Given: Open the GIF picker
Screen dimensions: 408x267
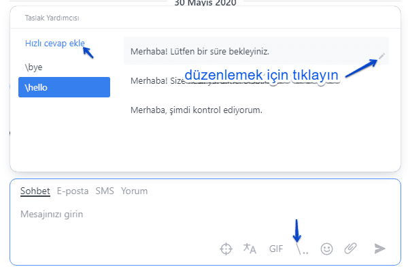Looking at the screenshot, I should [276, 249].
